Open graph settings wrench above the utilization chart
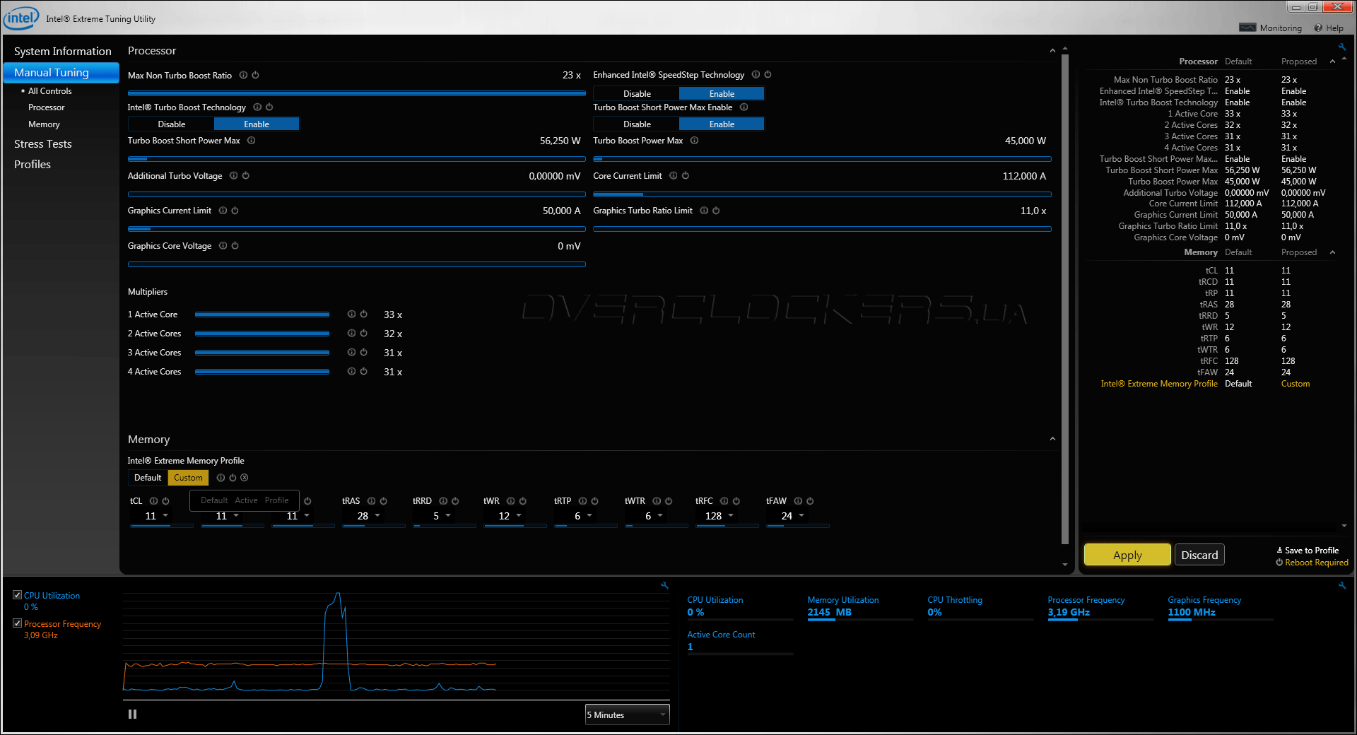The height and width of the screenshot is (735, 1357). coord(664,585)
